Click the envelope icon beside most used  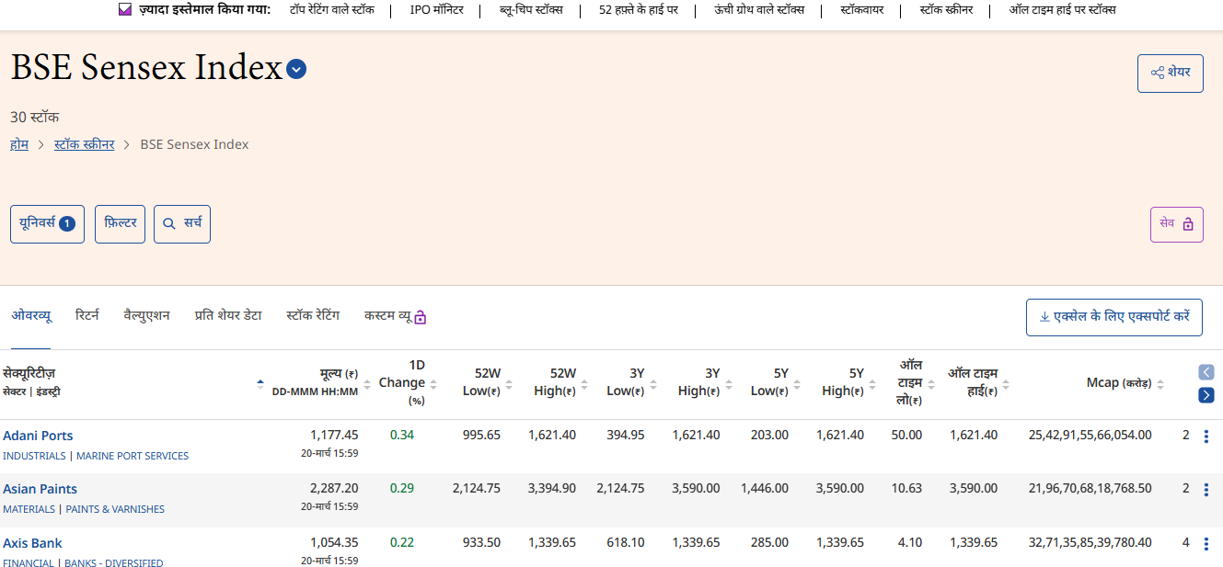click(x=125, y=10)
